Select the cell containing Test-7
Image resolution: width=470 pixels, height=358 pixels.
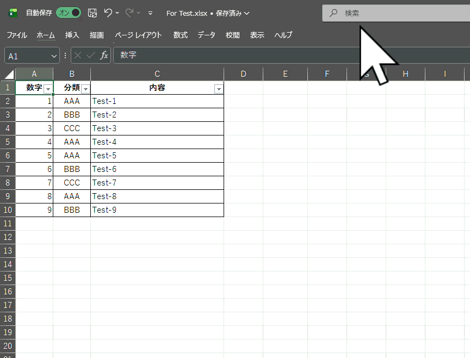click(157, 183)
